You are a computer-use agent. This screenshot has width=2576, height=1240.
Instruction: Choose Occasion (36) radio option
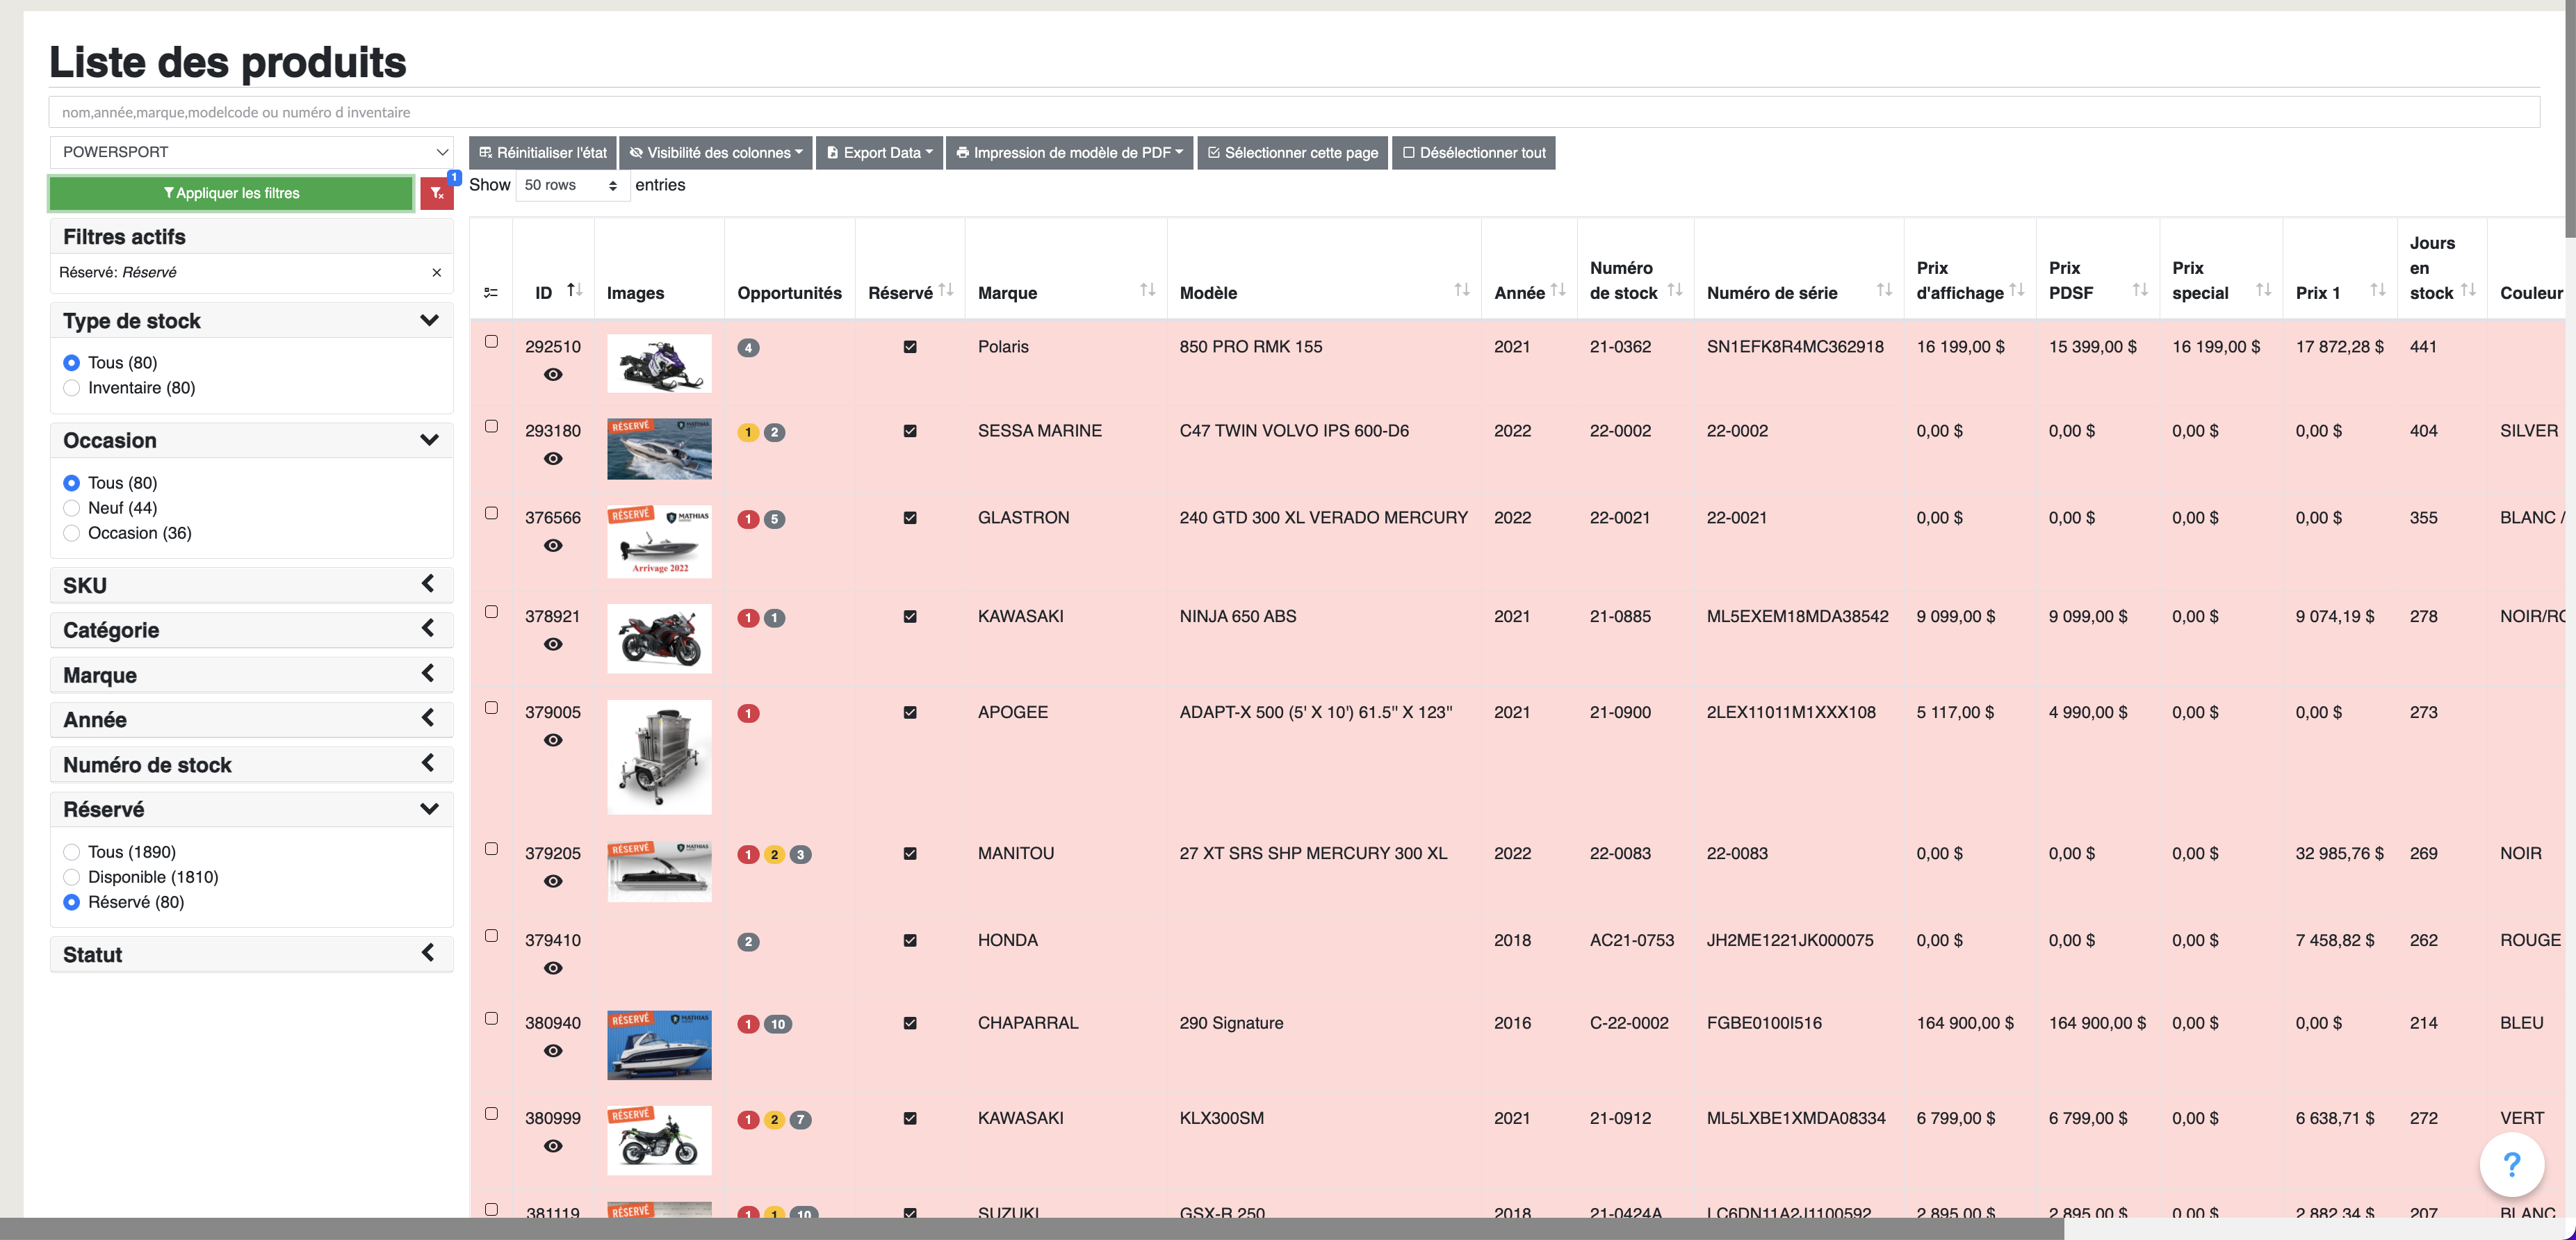coord(71,533)
